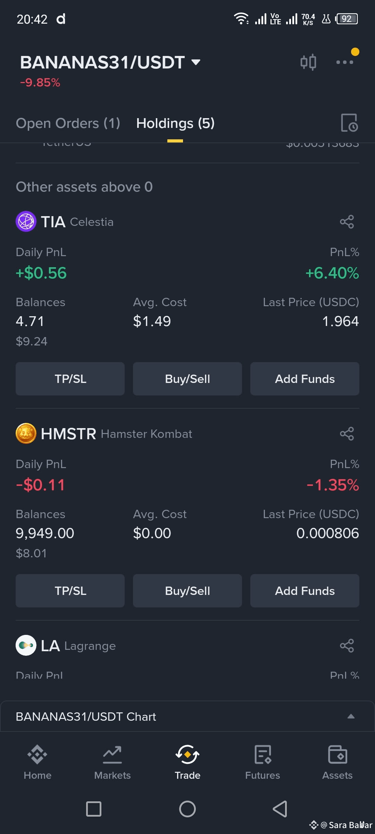Tap the HMSTR hamster coin logo

click(26, 433)
